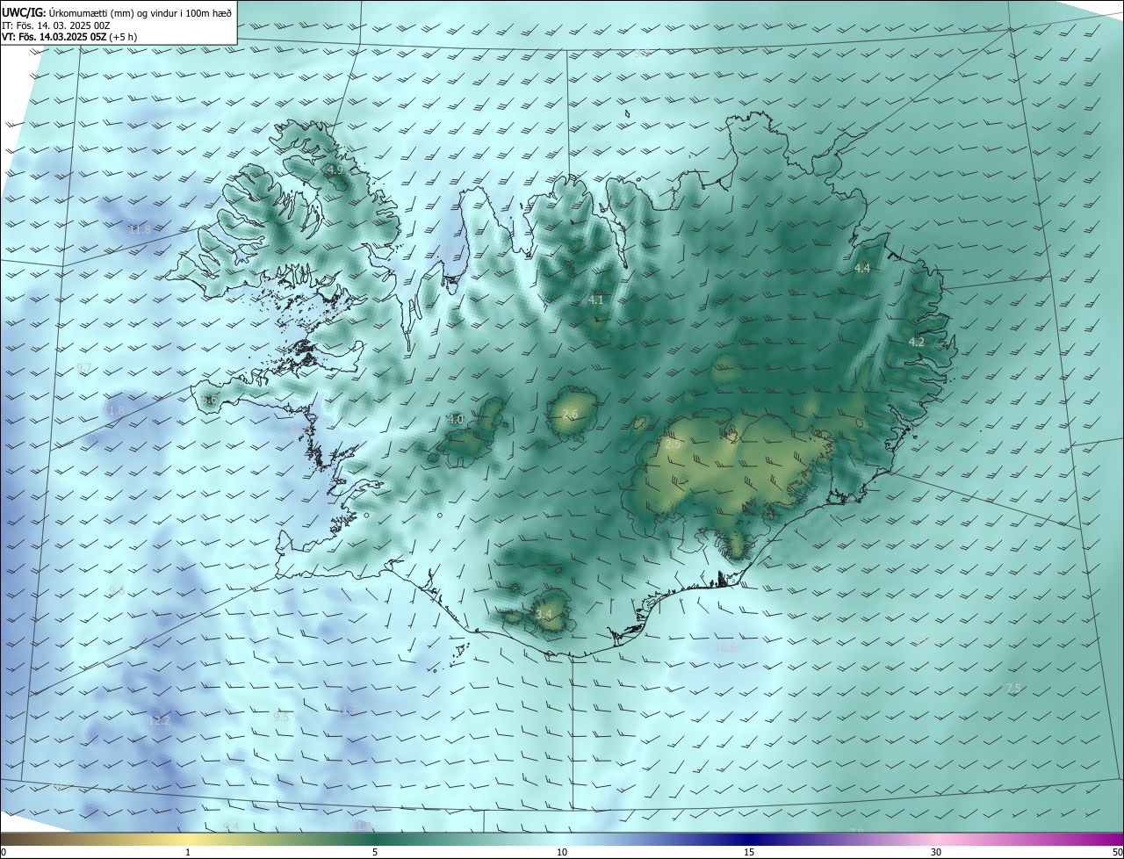The image size is (1124, 859).
Task: Click the 3.4 value label
Action: [544, 614]
